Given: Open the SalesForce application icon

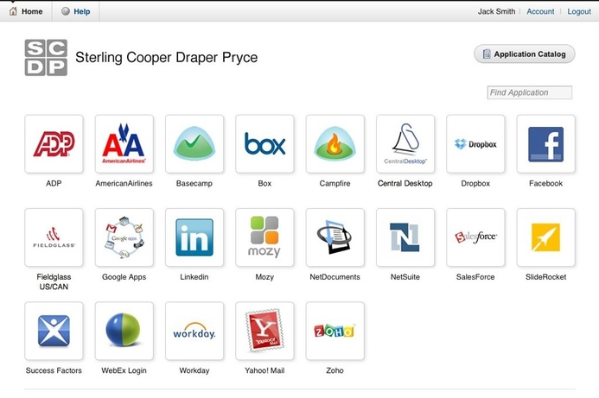Looking at the screenshot, I should pos(475,237).
